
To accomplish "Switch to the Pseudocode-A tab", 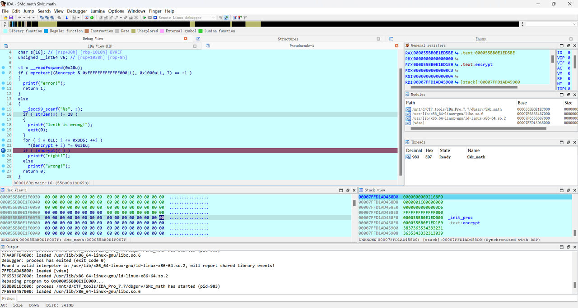I will (301, 46).
